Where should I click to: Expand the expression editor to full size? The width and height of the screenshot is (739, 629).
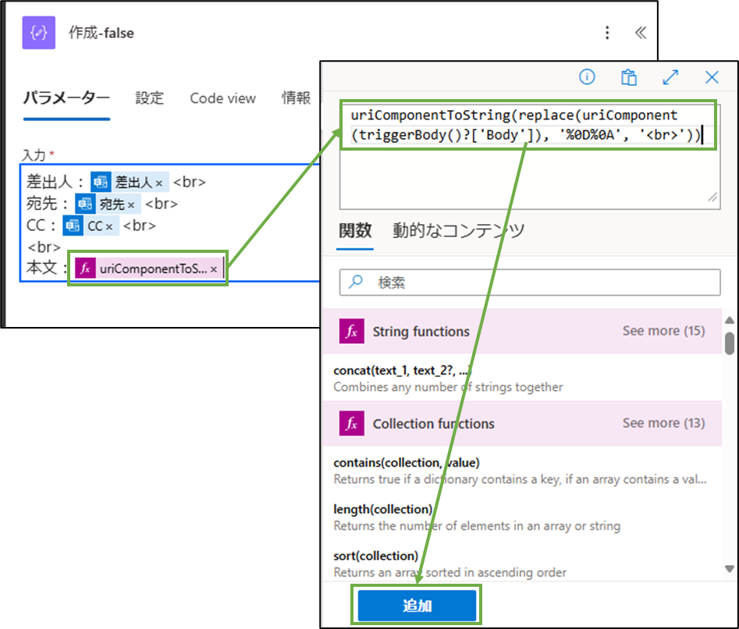click(x=670, y=76)
